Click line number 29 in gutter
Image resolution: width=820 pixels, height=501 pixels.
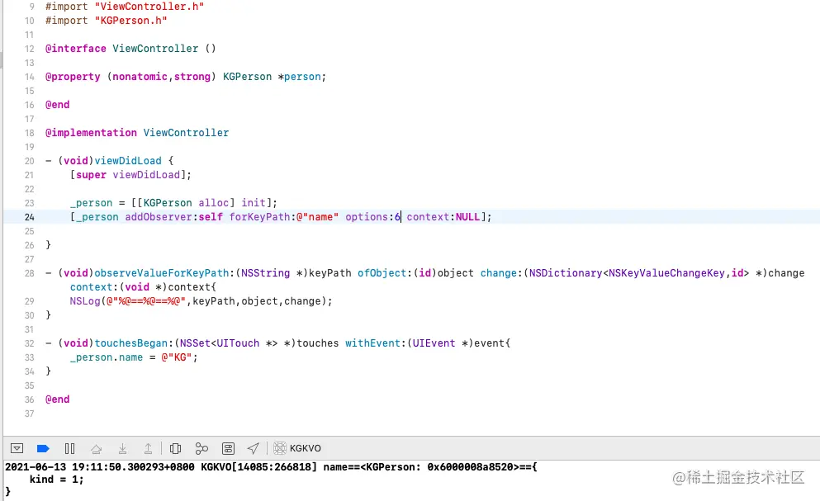(x=29, y=301)
